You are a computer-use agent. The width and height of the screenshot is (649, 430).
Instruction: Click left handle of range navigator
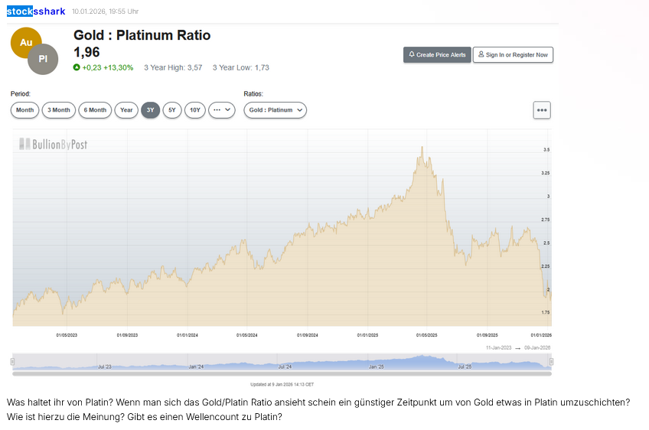tap(13, 361)
